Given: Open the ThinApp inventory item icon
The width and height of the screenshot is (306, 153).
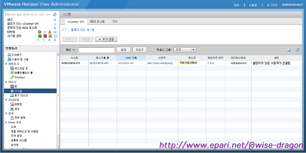Looking at the screenshot, I should [12, 77].
